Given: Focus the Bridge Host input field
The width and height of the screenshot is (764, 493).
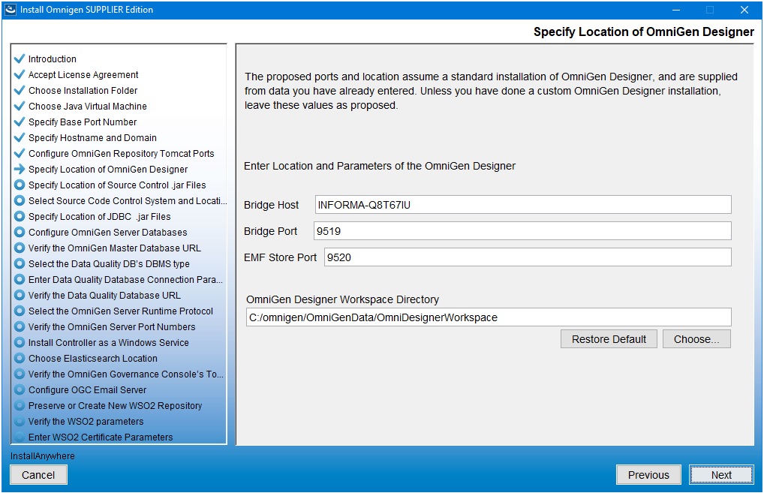Looking at the screenshot, I should tap(523, 205).
